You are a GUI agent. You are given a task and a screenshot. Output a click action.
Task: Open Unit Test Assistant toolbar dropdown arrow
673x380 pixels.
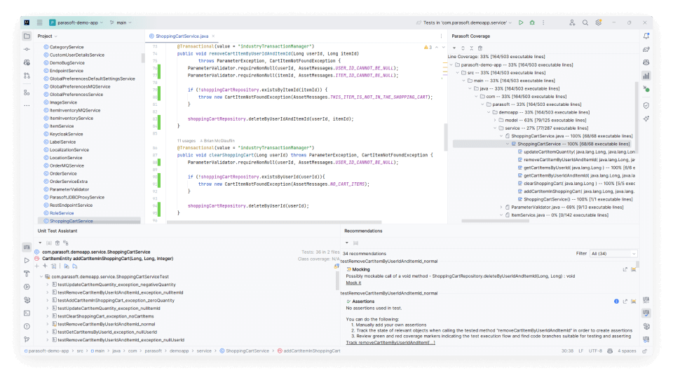[40, 243]
